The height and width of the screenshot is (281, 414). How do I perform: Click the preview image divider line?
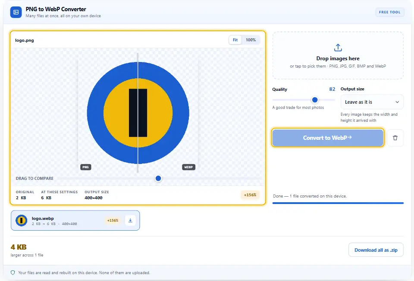pos(138,113)
